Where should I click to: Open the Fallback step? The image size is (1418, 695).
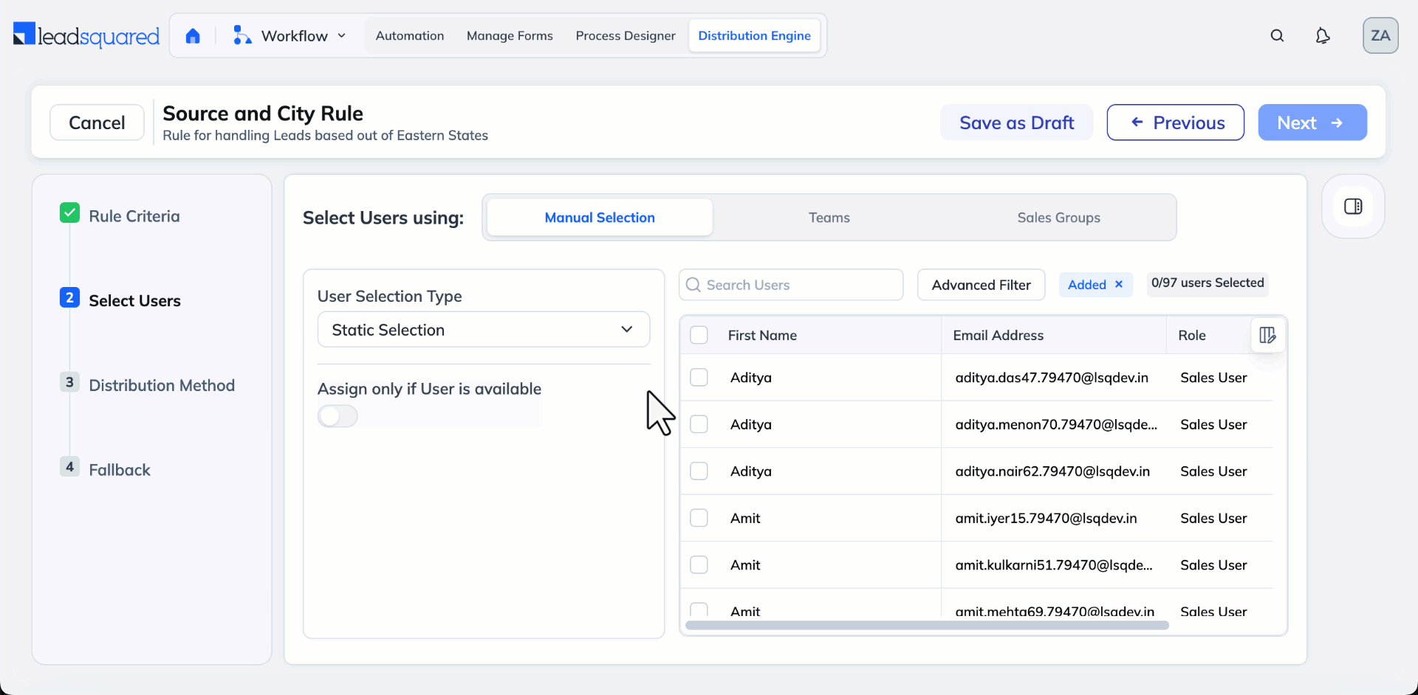120,470
